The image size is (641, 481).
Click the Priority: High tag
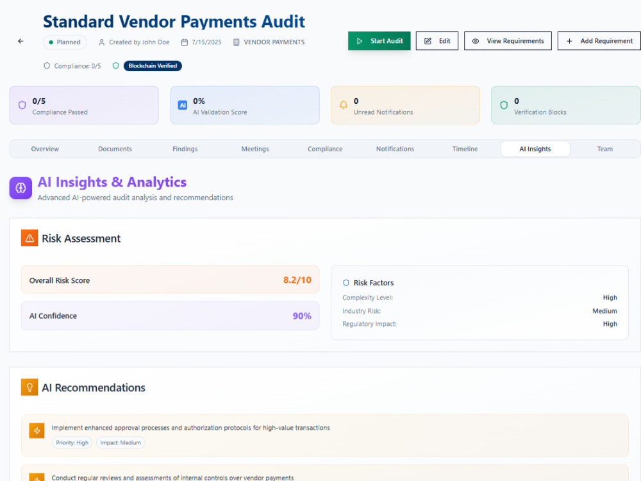72,443
